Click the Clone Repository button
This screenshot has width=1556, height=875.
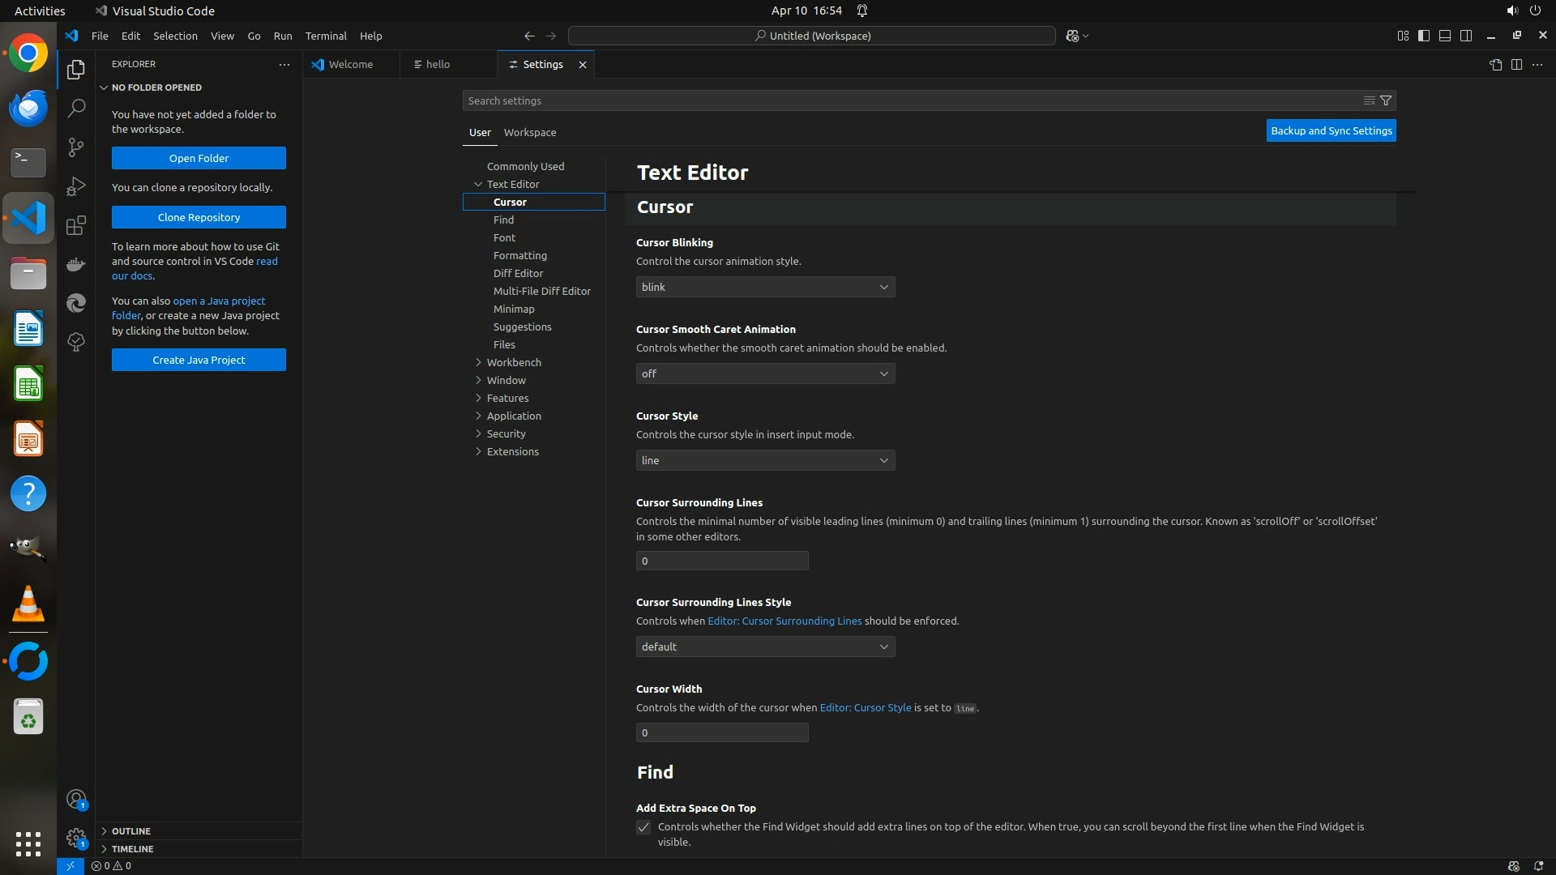(199, 217)
